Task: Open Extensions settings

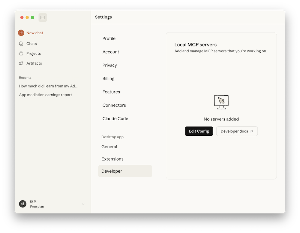Action: pyautogui.click(x=112, y=159)
